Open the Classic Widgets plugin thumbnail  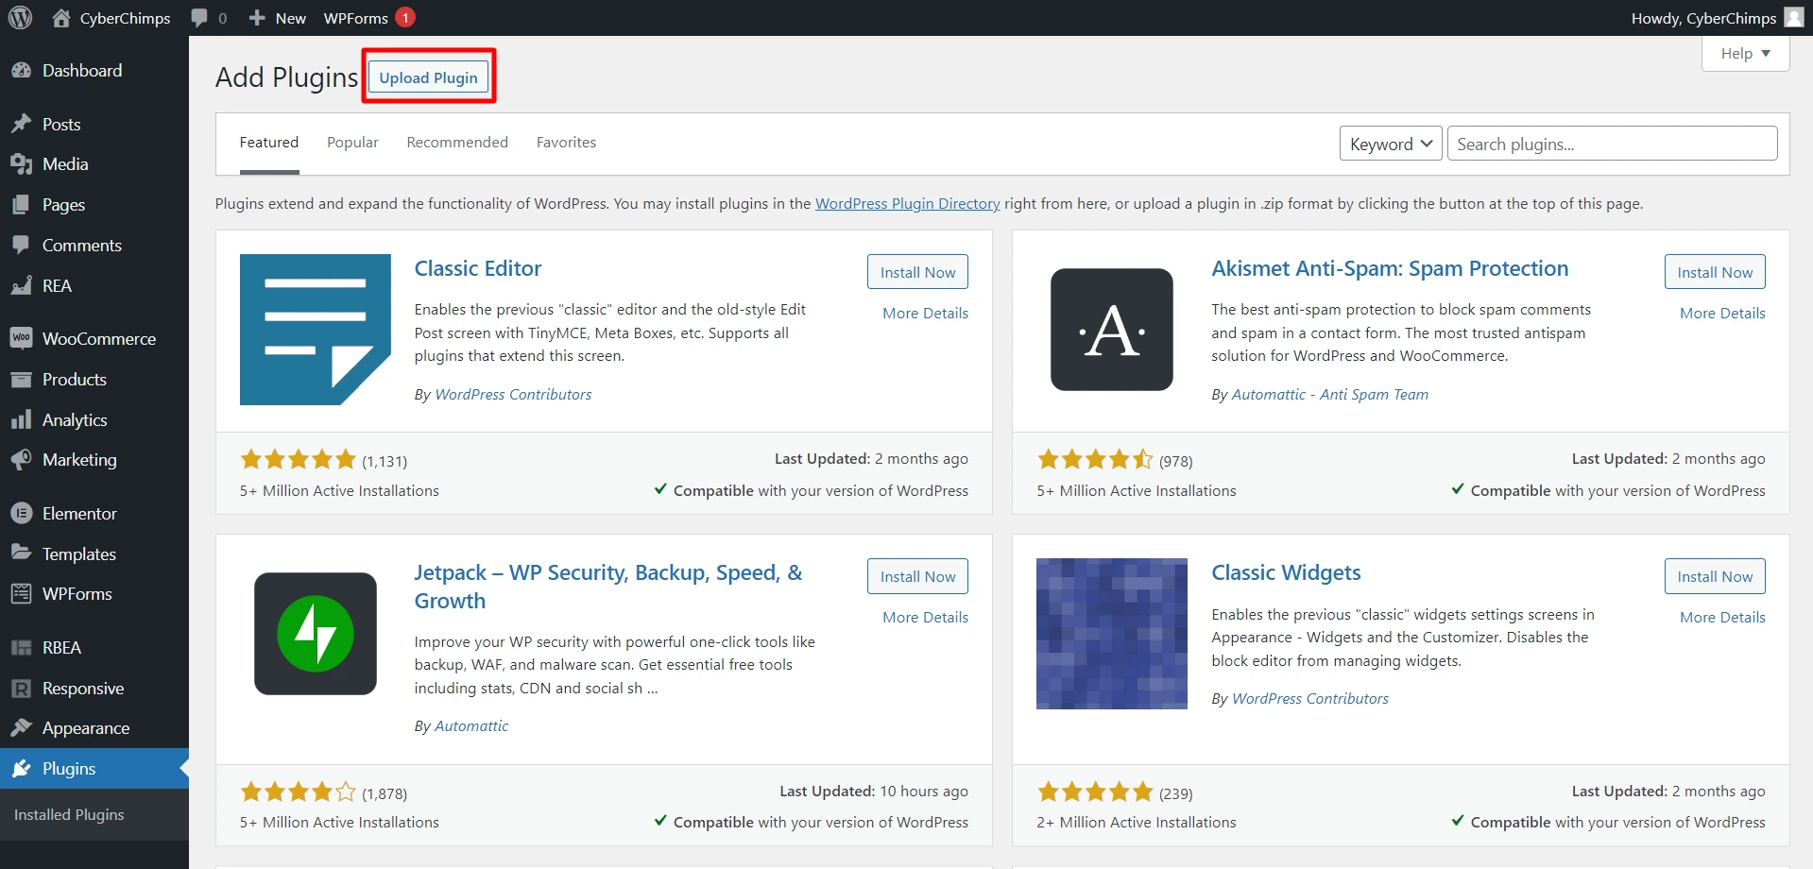pos(1112,634)
